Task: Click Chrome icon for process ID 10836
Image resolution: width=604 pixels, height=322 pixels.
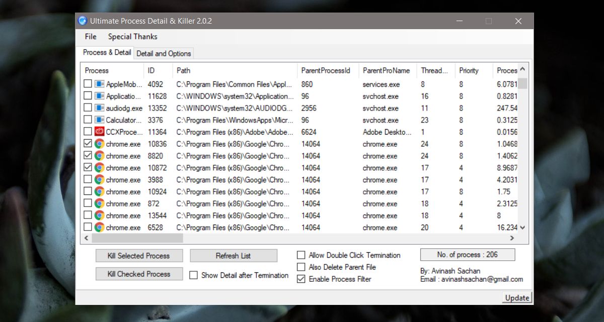Action: coord(99,144)
